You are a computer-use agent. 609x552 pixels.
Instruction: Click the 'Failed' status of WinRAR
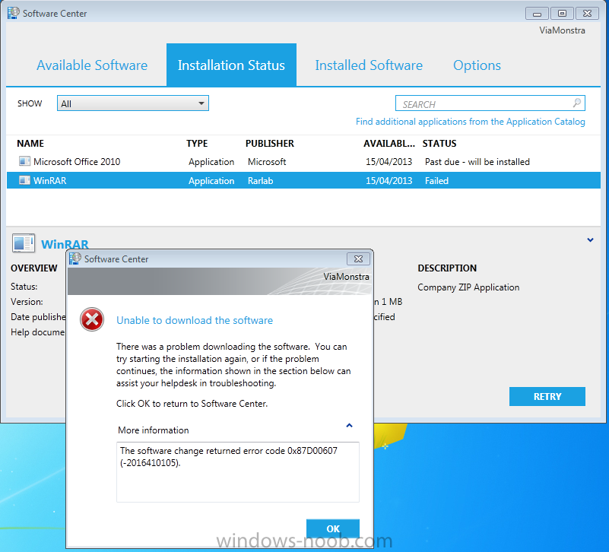click(x=436, y=181)
